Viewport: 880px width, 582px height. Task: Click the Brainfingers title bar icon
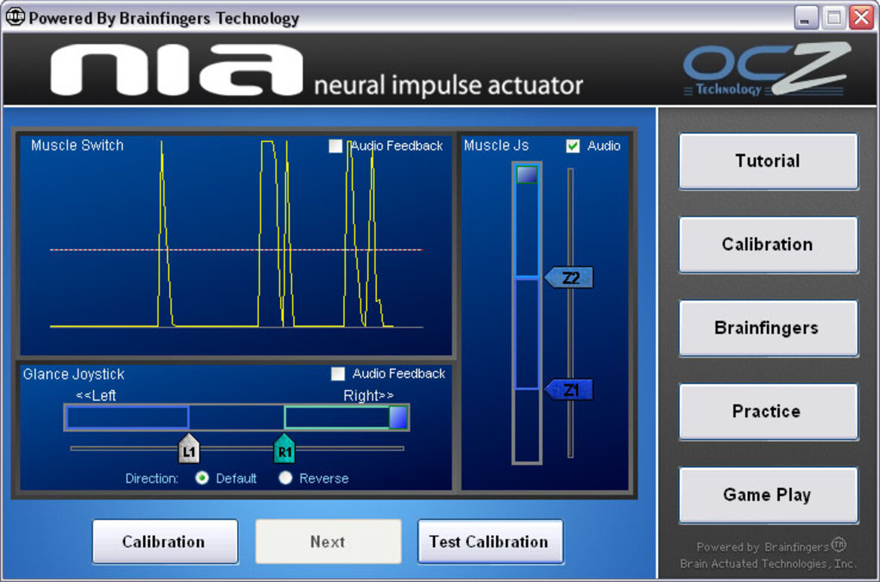point(15,17)
